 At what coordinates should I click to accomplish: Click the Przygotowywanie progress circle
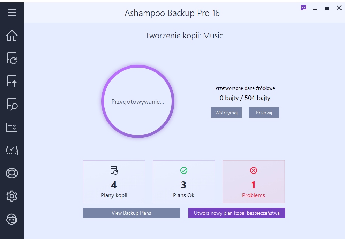[x=137, y=102]
